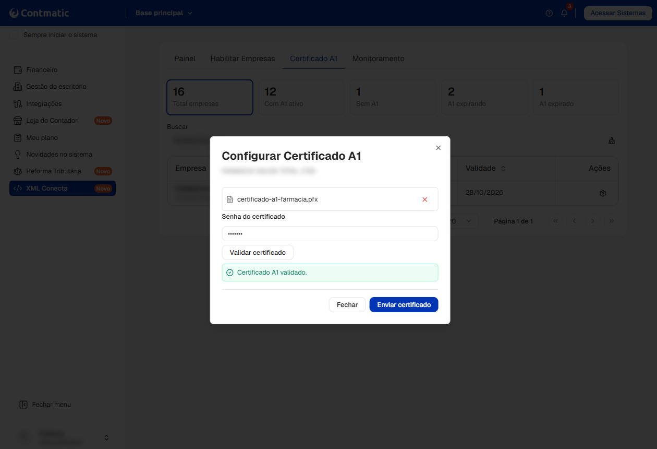Switch to the Monitoramento tab
The image size is (657, 449).
pos(379,58)
